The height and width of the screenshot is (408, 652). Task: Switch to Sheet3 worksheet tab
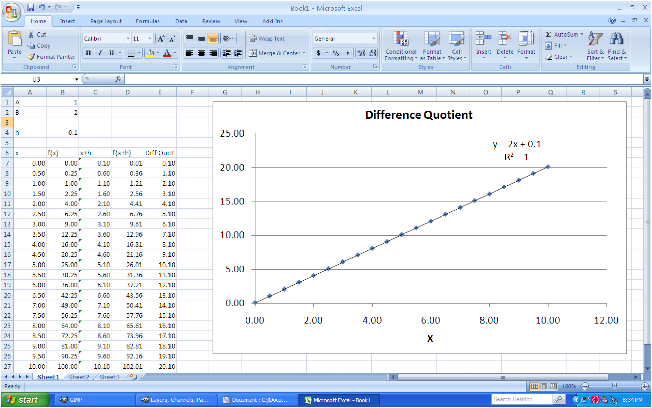tap(109, 377)
